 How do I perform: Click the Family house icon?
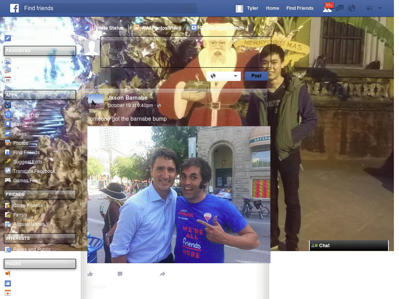8,215
